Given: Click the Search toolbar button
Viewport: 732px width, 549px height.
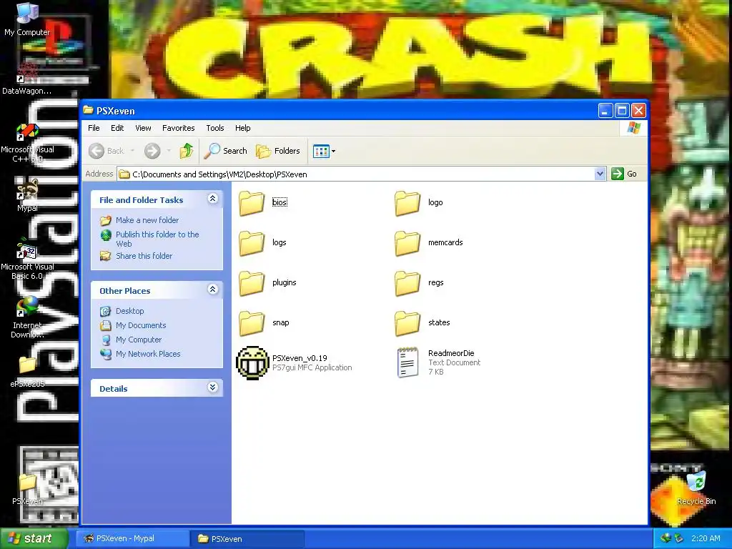Looking at the screenshot, I should 226,151.
